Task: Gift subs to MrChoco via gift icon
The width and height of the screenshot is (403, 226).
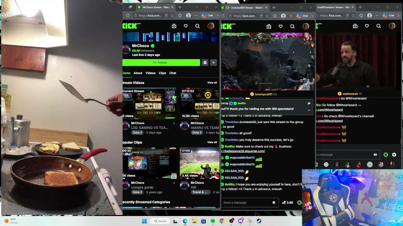Action: pyautogui.click(x=205, y=63)
